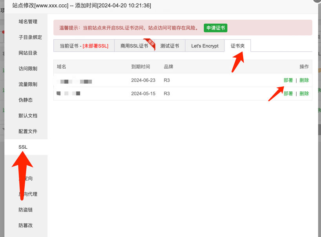Select the 流量限制 menu item
Screen dimensions: 321x237
[28, 84]
